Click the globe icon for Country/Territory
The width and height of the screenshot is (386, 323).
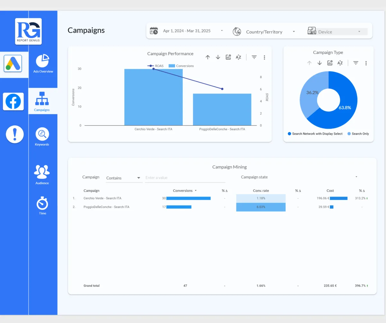(237, 31)
